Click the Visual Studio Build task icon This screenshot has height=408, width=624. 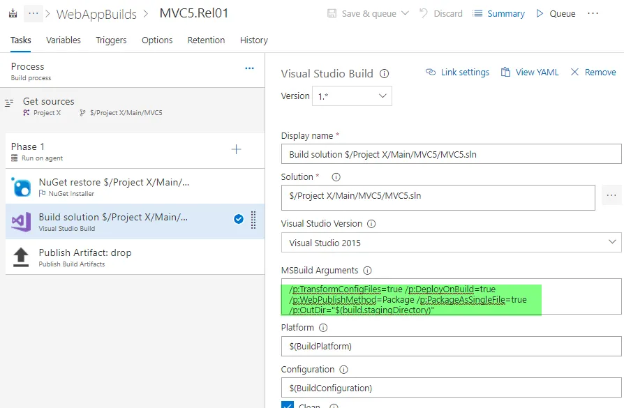(x=21, y=222)
